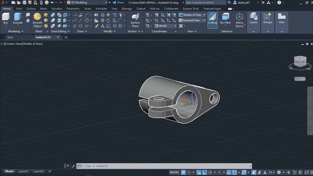313x176 pixels.
Task: Open the Groups panel button
Action: point(268,19)
